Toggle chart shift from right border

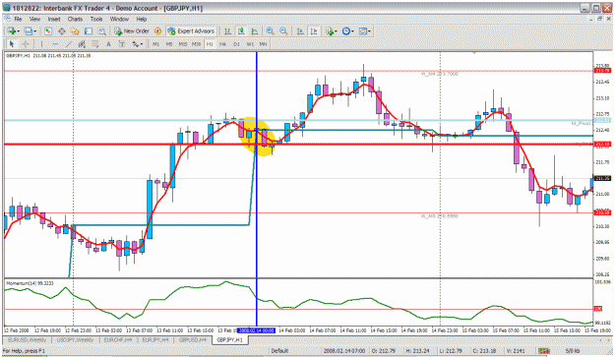click(x=314, y=31)
